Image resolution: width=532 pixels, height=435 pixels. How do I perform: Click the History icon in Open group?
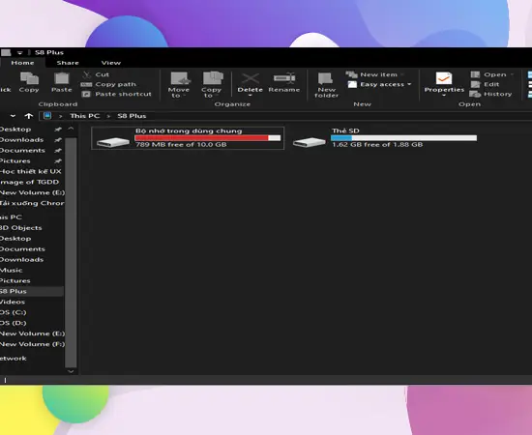tap(490, 94)
